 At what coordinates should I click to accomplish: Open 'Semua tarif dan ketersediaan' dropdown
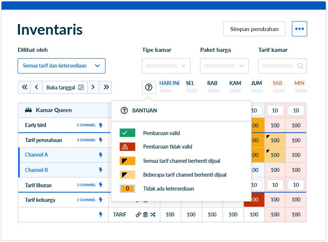(x=61, y=66)
